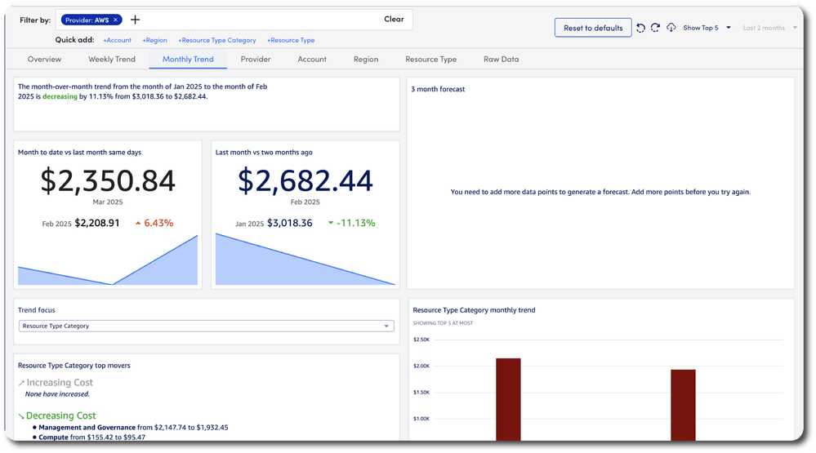Open the Region tab
This screenshot has height=453, width=816.
366,60
